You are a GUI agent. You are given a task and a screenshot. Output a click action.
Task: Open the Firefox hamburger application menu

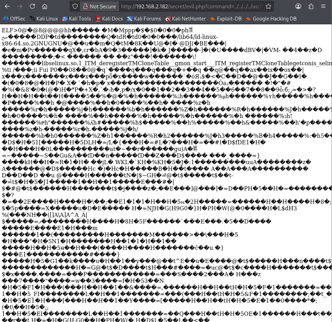[x=323, y=6]
